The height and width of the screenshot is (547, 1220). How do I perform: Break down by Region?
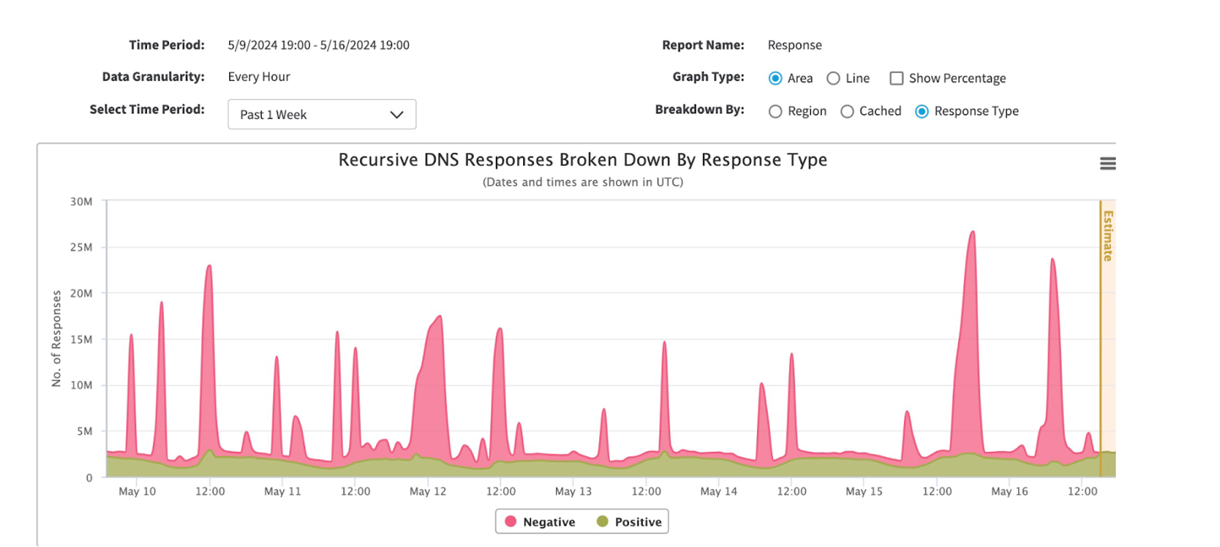coord(775,111)
